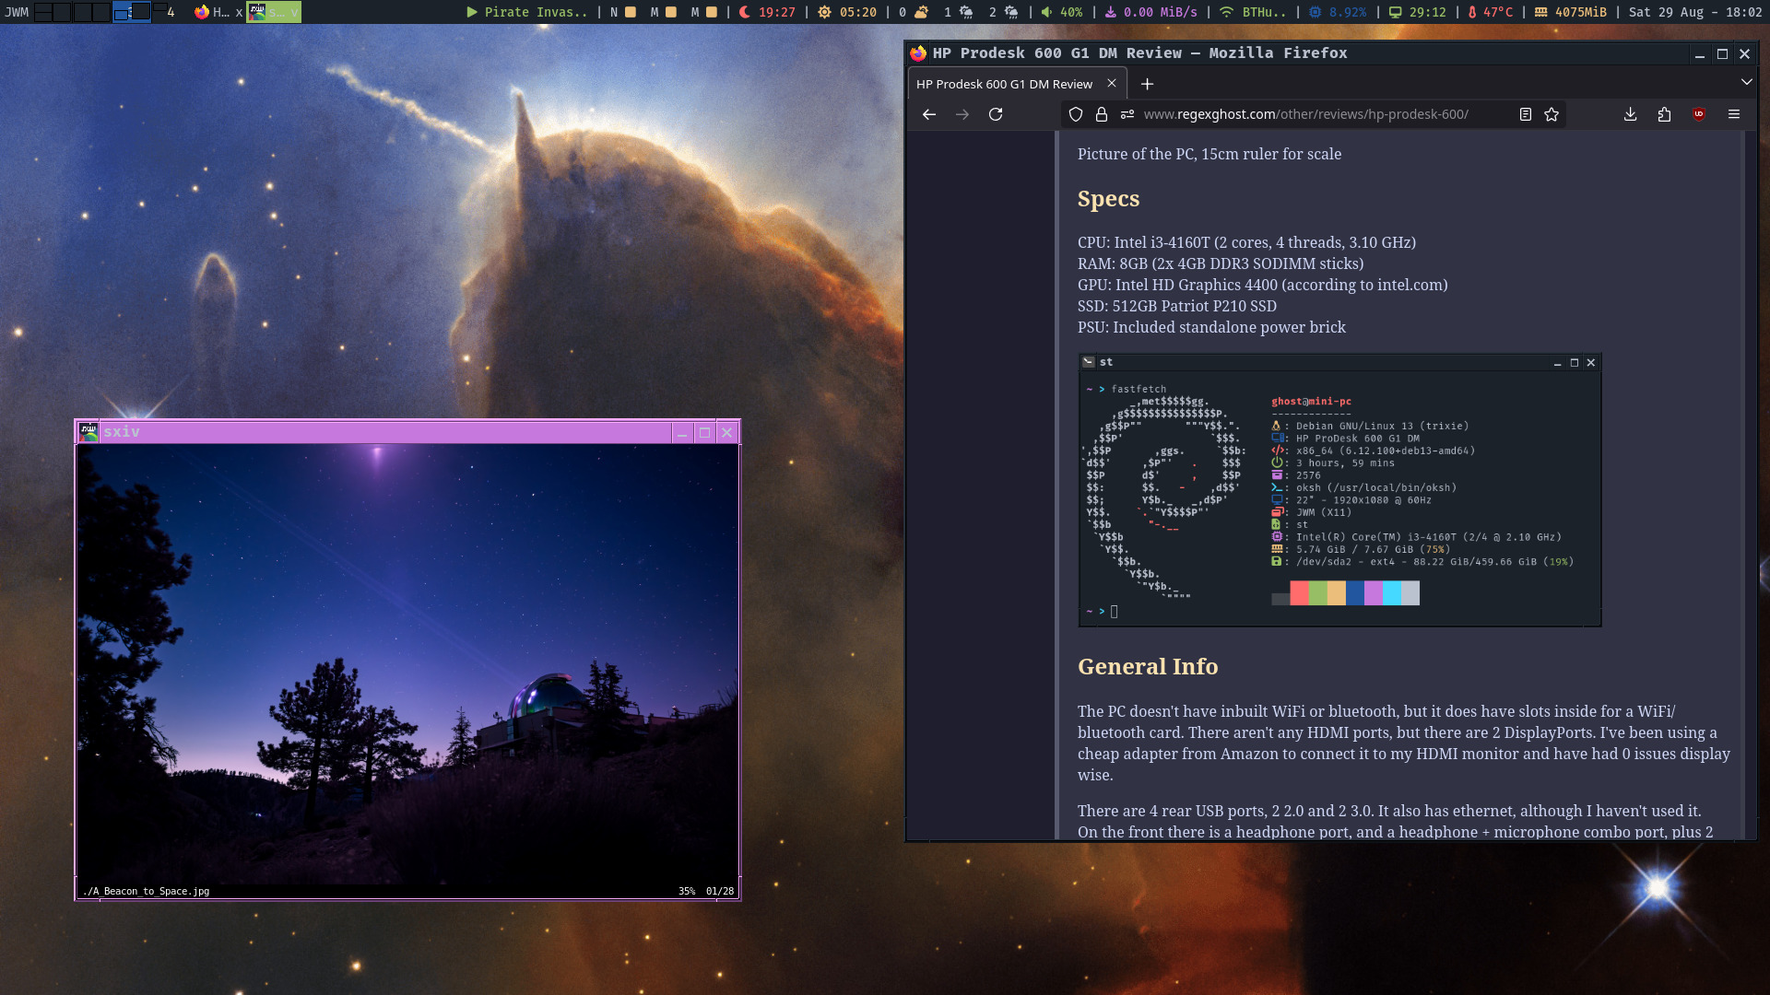
Task: Close the sxiv window
Action: click(727, 432)
